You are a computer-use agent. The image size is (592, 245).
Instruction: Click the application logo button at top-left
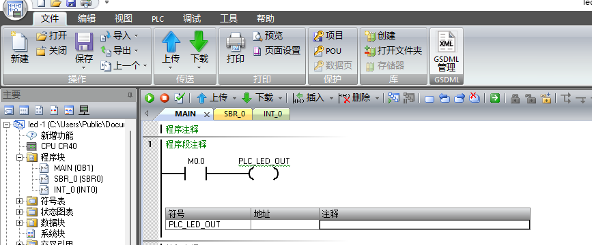[x=15, y=10]
